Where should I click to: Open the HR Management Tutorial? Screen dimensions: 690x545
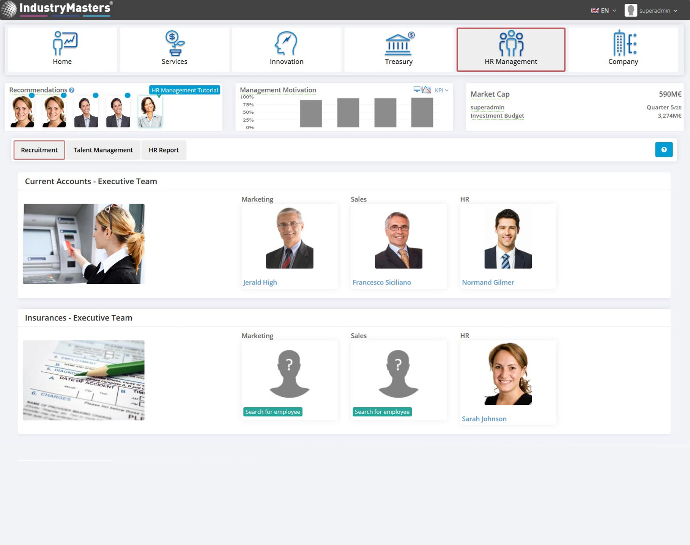click(x=184, y=90)
